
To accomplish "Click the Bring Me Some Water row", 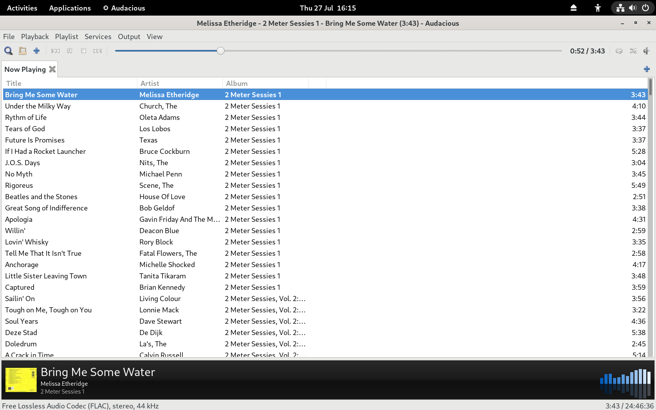I will click(x=325, y=94).
